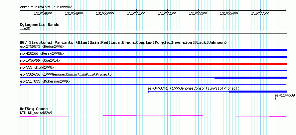Click ruler position 131055400
Image resolution: width=296 pixels, height=135 pixels.
[x=229, y=14]
